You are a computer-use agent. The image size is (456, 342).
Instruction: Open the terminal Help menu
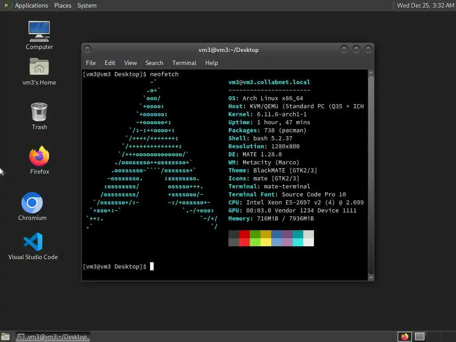point(212,63)
